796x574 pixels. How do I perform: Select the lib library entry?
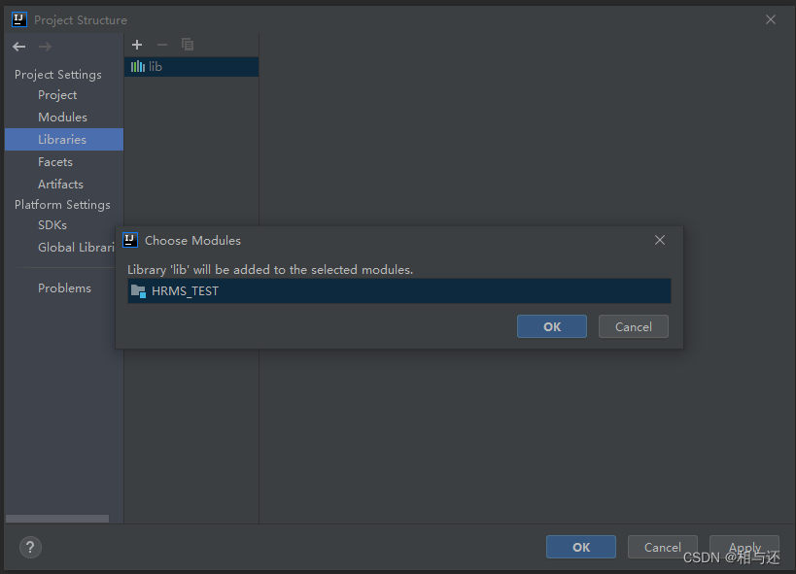tap(191, 66)
